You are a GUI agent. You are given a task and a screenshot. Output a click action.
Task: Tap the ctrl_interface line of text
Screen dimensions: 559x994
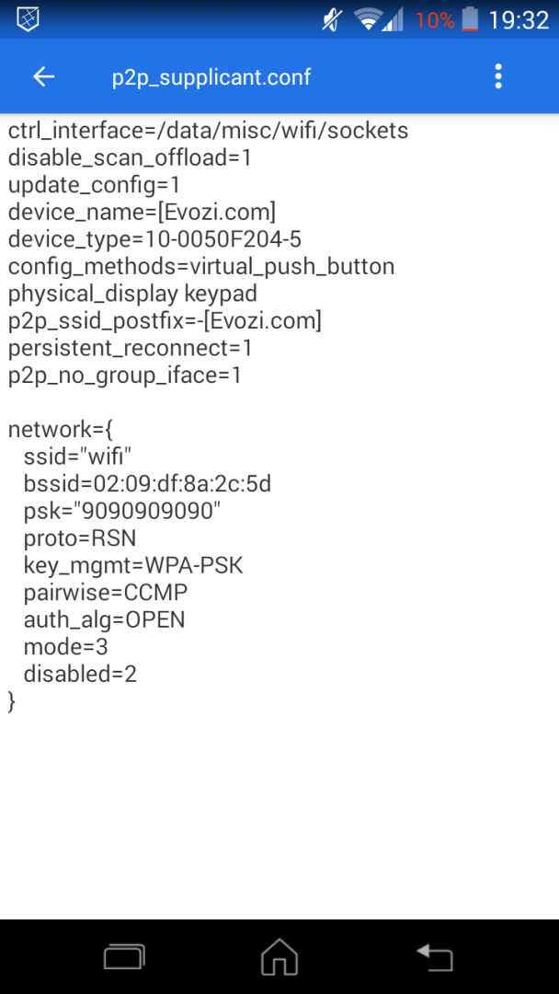coord(208,131)
